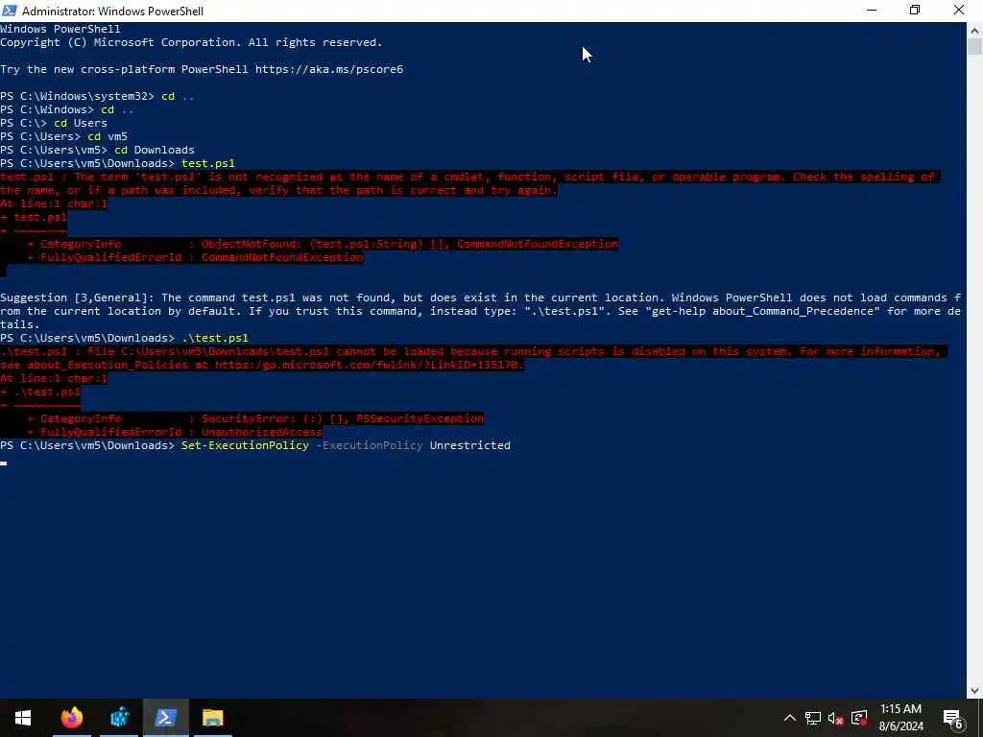
Task: Close the PowerShell window
Action: point(959,11)
